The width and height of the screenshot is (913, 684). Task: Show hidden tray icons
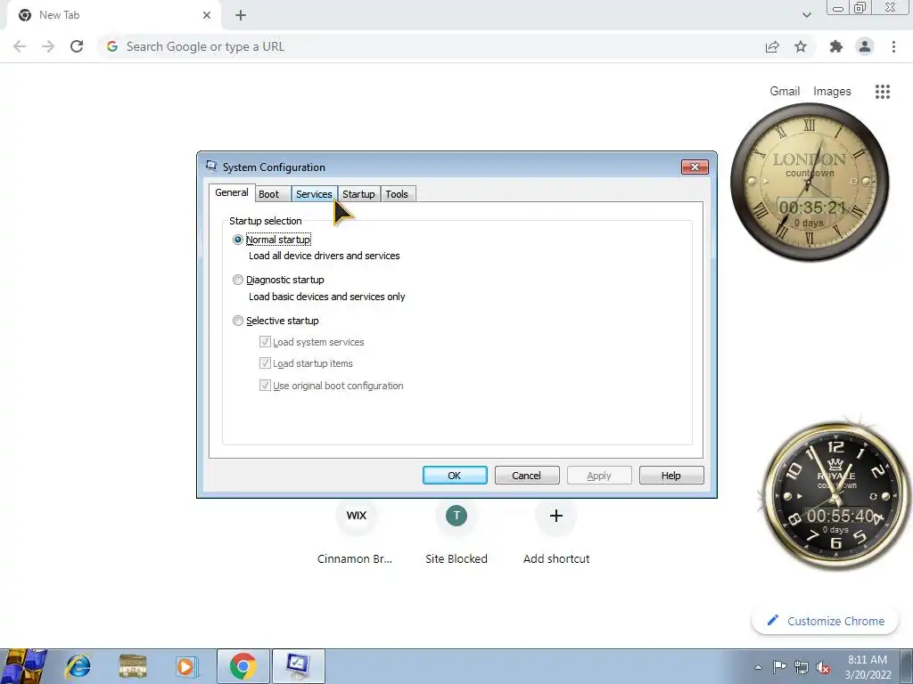click(758, 667)
